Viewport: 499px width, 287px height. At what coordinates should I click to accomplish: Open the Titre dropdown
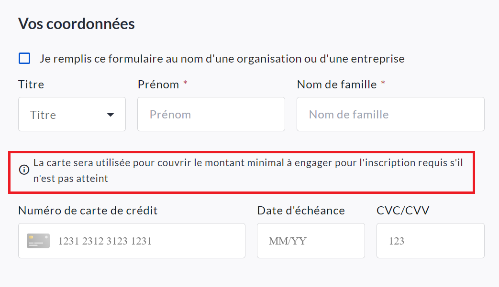tap(72, 115)
